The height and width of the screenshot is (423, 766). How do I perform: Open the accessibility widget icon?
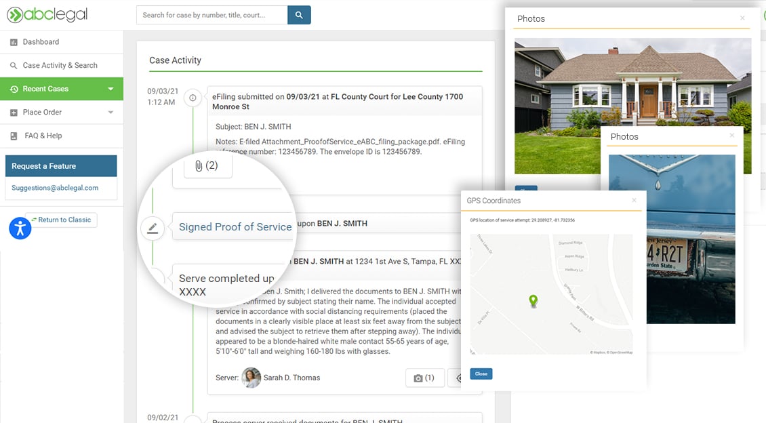click(x=20, y=228)
